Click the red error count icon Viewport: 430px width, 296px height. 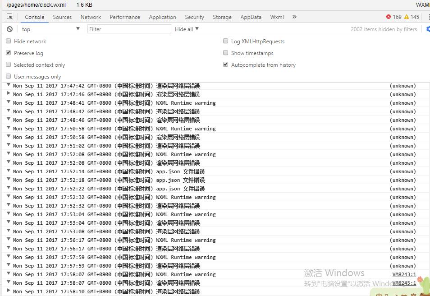[x=389, y=17]
